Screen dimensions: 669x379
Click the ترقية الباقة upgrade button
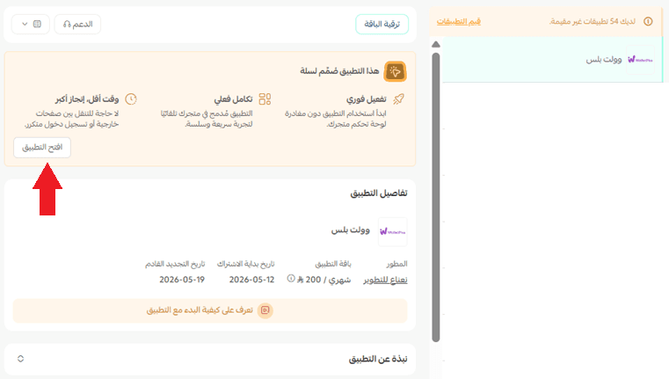382,24
